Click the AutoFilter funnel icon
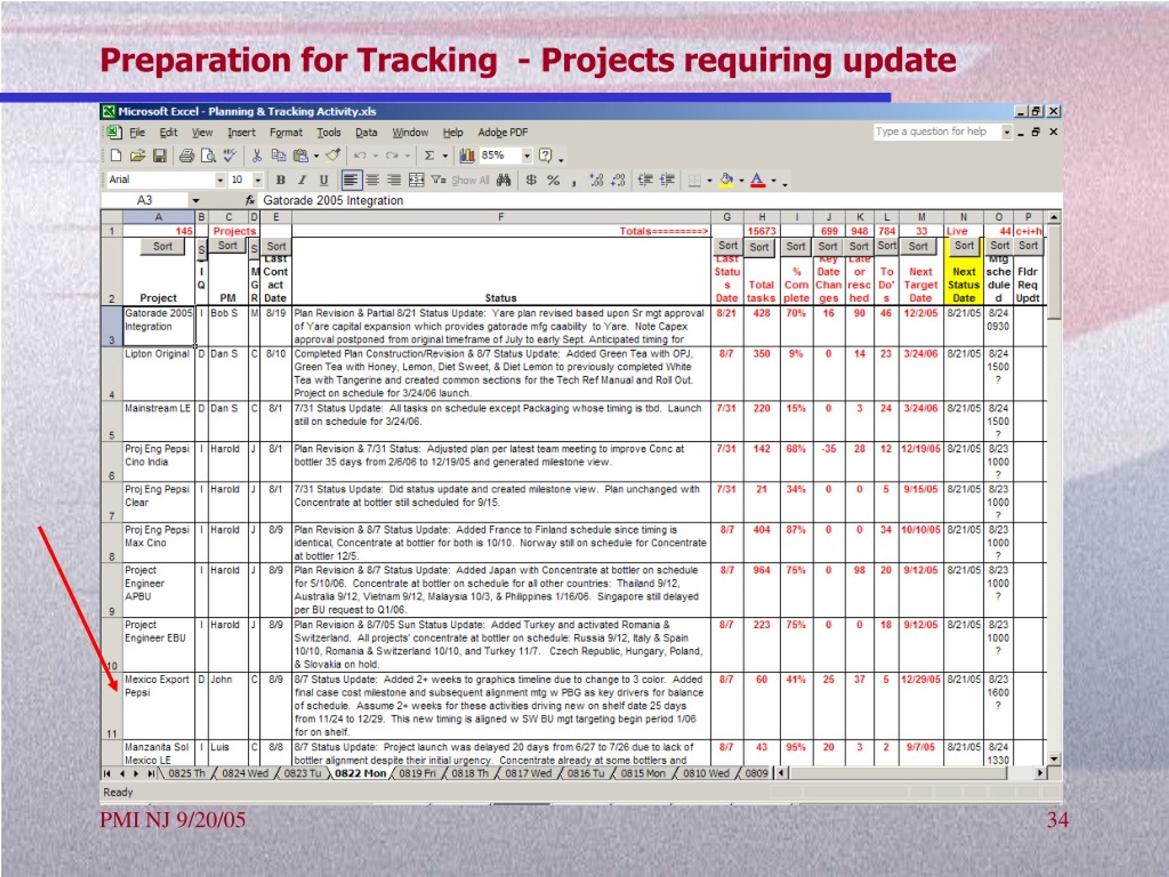 [x=438, y=180]
